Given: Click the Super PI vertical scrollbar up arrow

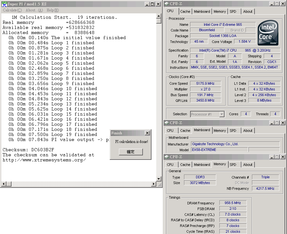Looking at the screenshot, I should click(159, 16).
